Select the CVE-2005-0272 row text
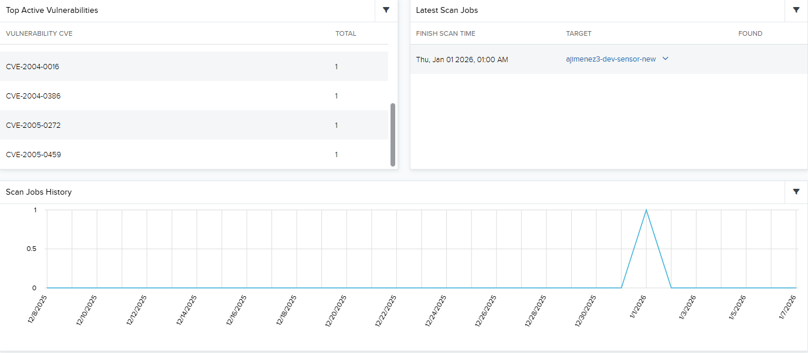 (x=33, y=125)
